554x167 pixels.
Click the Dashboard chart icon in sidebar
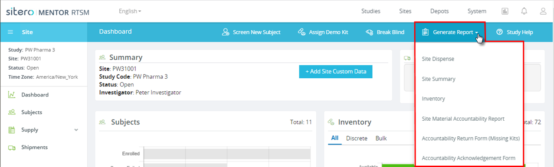pos(12,94)
